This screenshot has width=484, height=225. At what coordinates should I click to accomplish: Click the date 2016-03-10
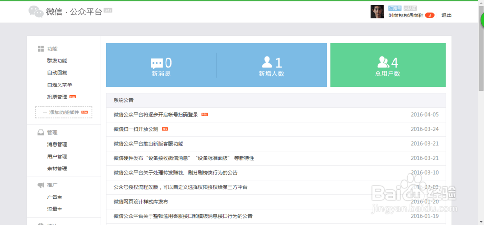[x=425, y=173]
